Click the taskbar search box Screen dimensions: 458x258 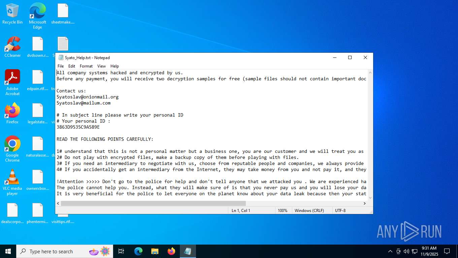[x=65, y=251]
